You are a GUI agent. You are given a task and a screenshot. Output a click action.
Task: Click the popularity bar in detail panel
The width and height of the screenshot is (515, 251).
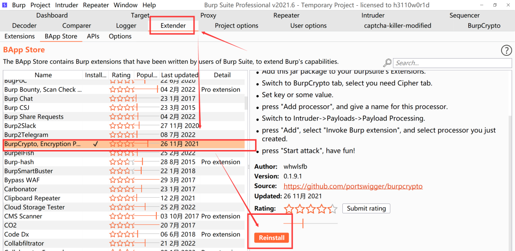tap(311, 224)
